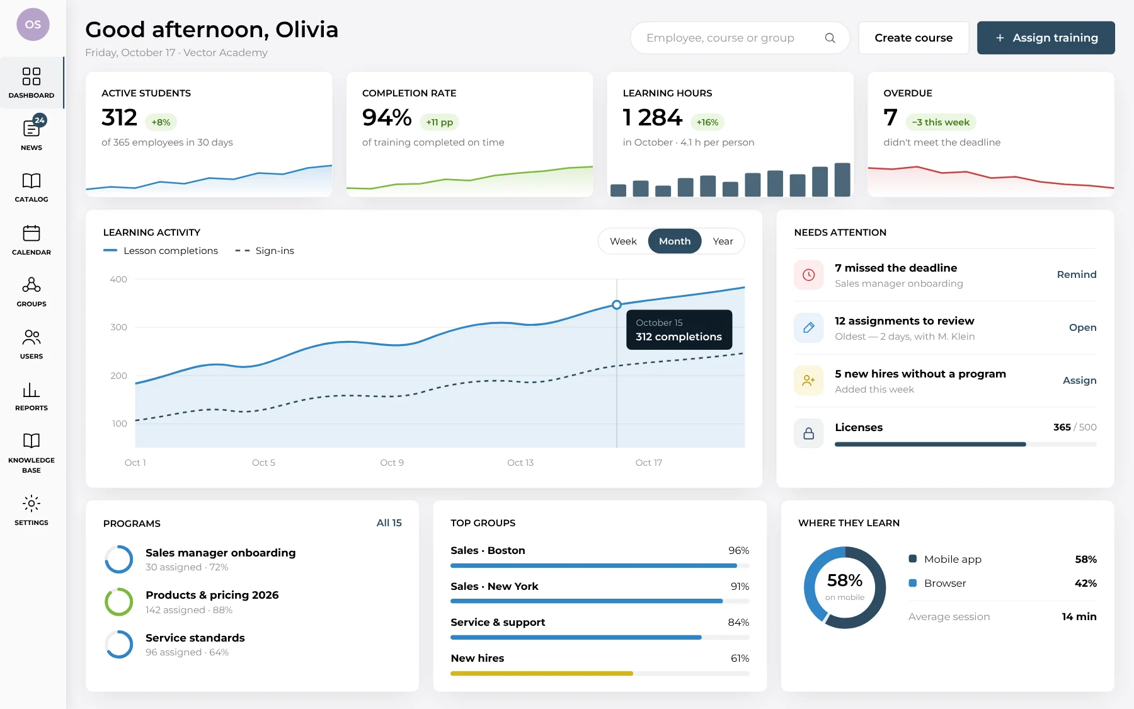Screen dimensions: 1134x709
Task: Click the 312 completions tooltip
Action: point(679,330)
